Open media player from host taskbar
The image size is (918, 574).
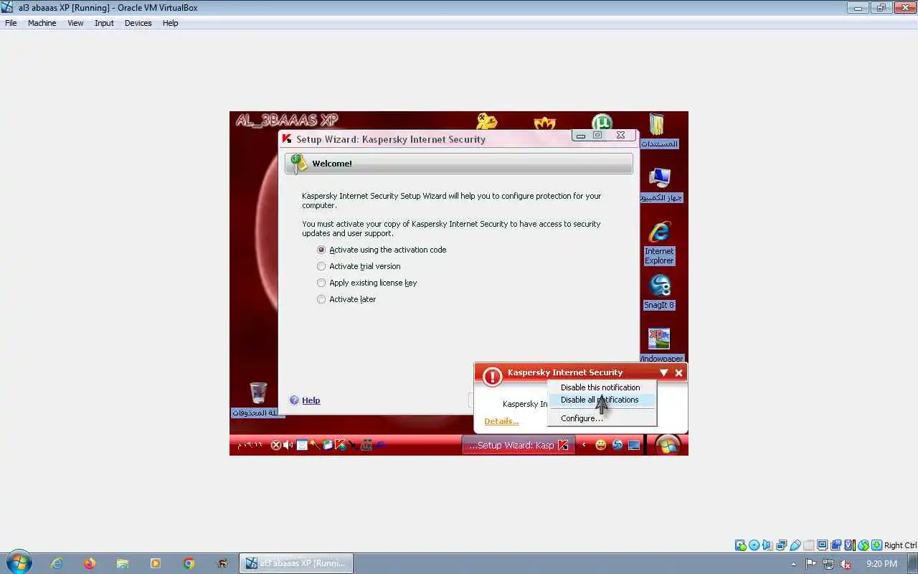156,563
